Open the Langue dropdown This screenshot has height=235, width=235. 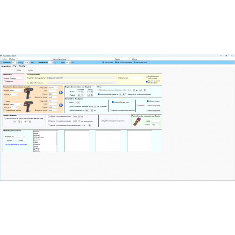click(x=17, y=78)
